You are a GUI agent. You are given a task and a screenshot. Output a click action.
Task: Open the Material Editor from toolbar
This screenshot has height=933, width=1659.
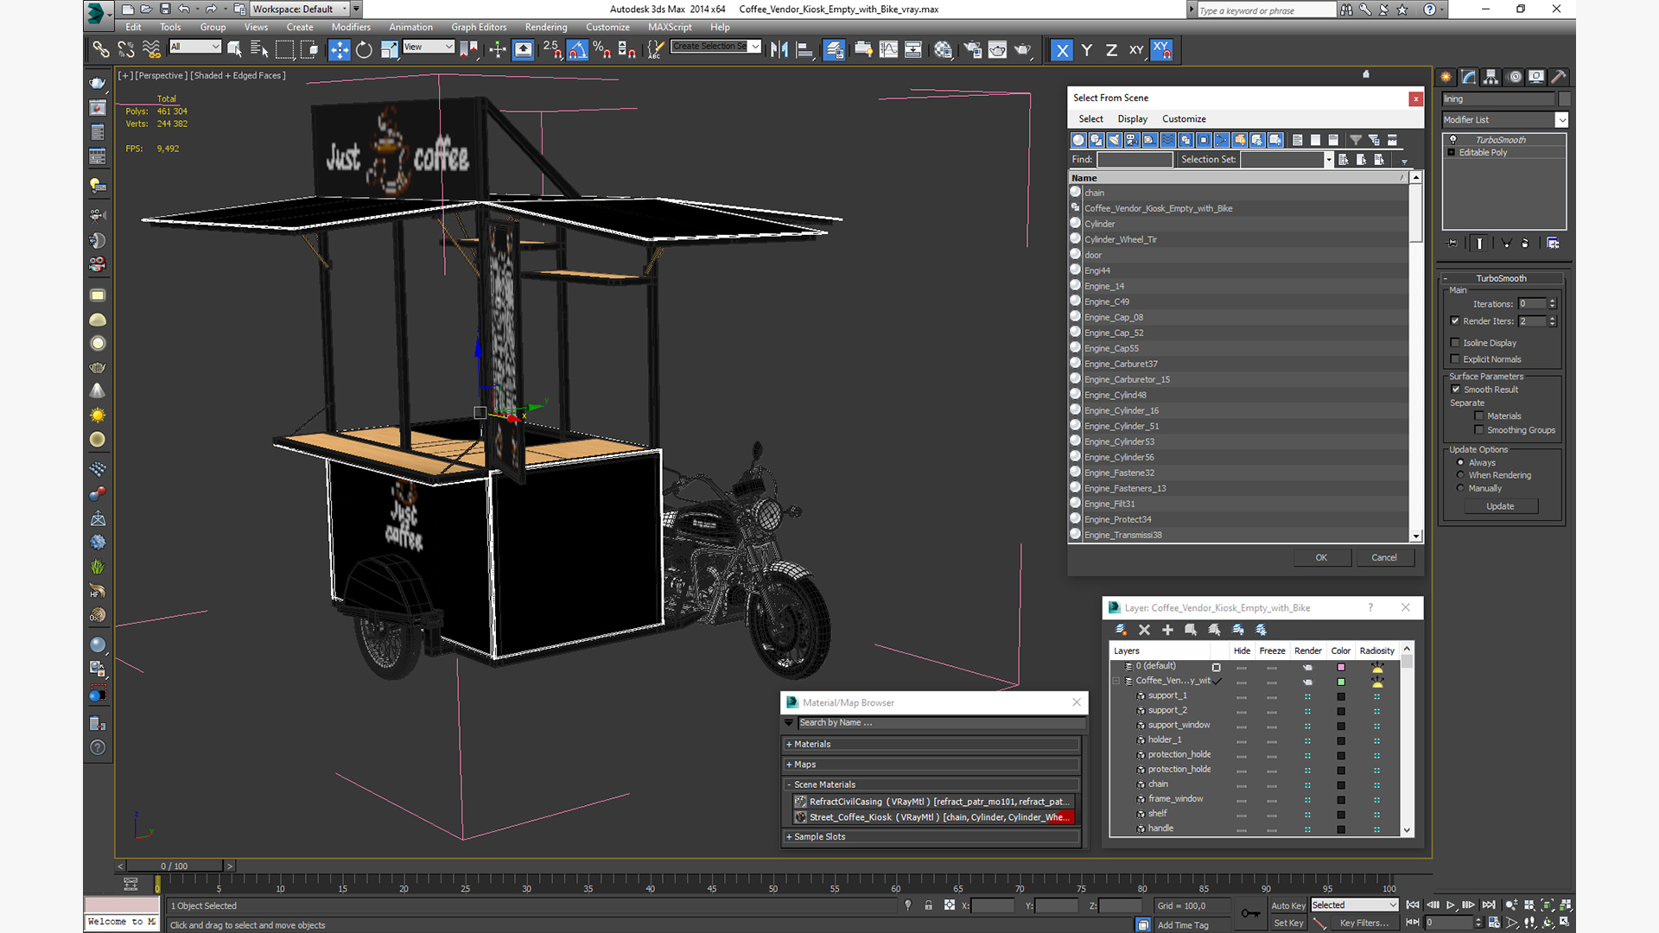pos(943,50)
